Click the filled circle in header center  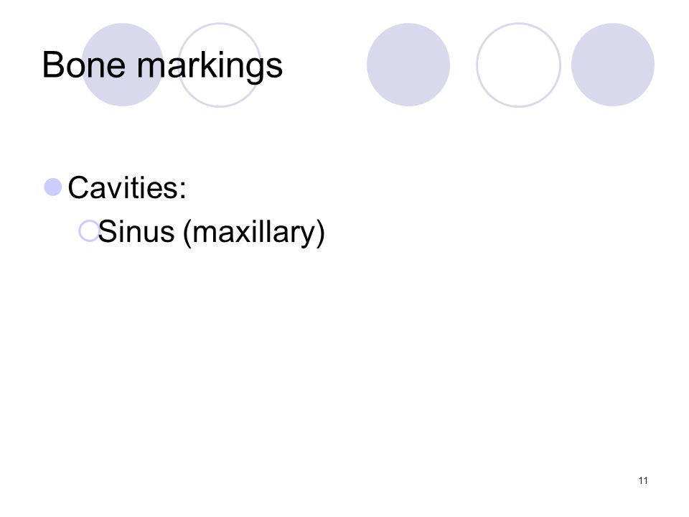[x=408, y=65]
